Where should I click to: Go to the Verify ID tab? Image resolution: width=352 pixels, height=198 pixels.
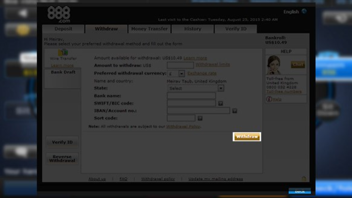coord(236,29)
